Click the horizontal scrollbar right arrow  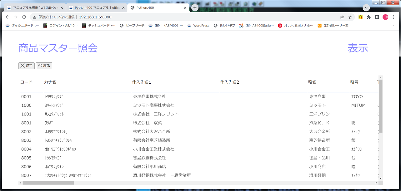376,183
